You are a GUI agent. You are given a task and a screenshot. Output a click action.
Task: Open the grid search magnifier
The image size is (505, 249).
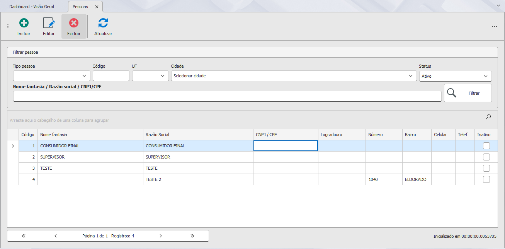pos(488,117)
